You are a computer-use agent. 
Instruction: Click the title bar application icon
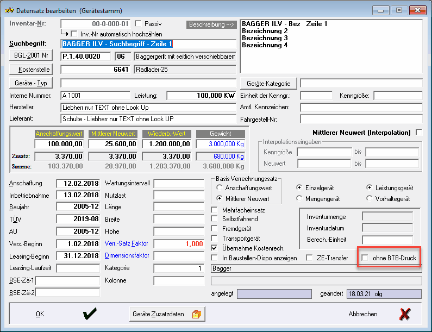click(x=9, y=10)
